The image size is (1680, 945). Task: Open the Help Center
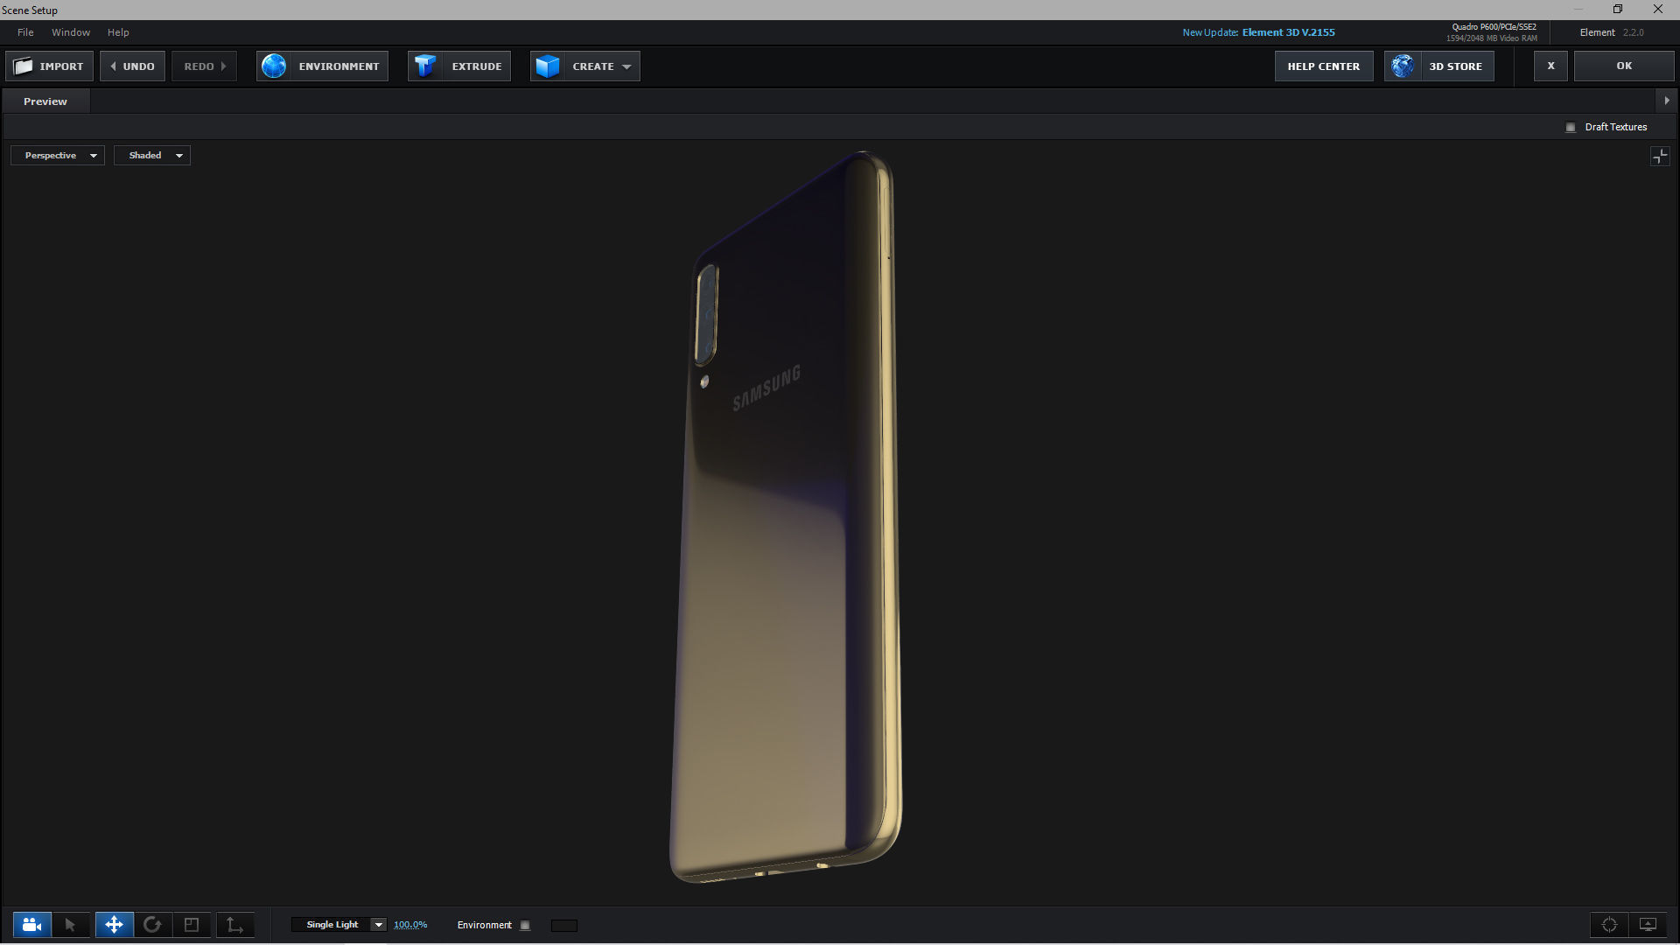point(1324,66)
